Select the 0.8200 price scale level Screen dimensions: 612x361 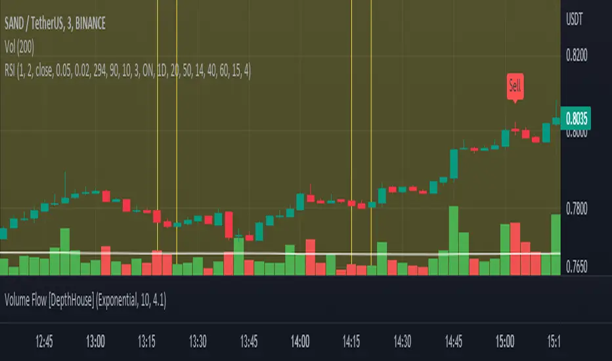[x=577, y=55]
